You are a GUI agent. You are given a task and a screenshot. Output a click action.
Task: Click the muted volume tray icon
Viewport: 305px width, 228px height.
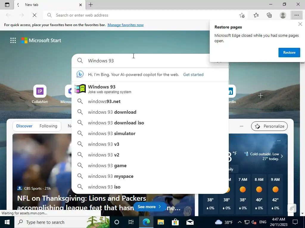254,222
